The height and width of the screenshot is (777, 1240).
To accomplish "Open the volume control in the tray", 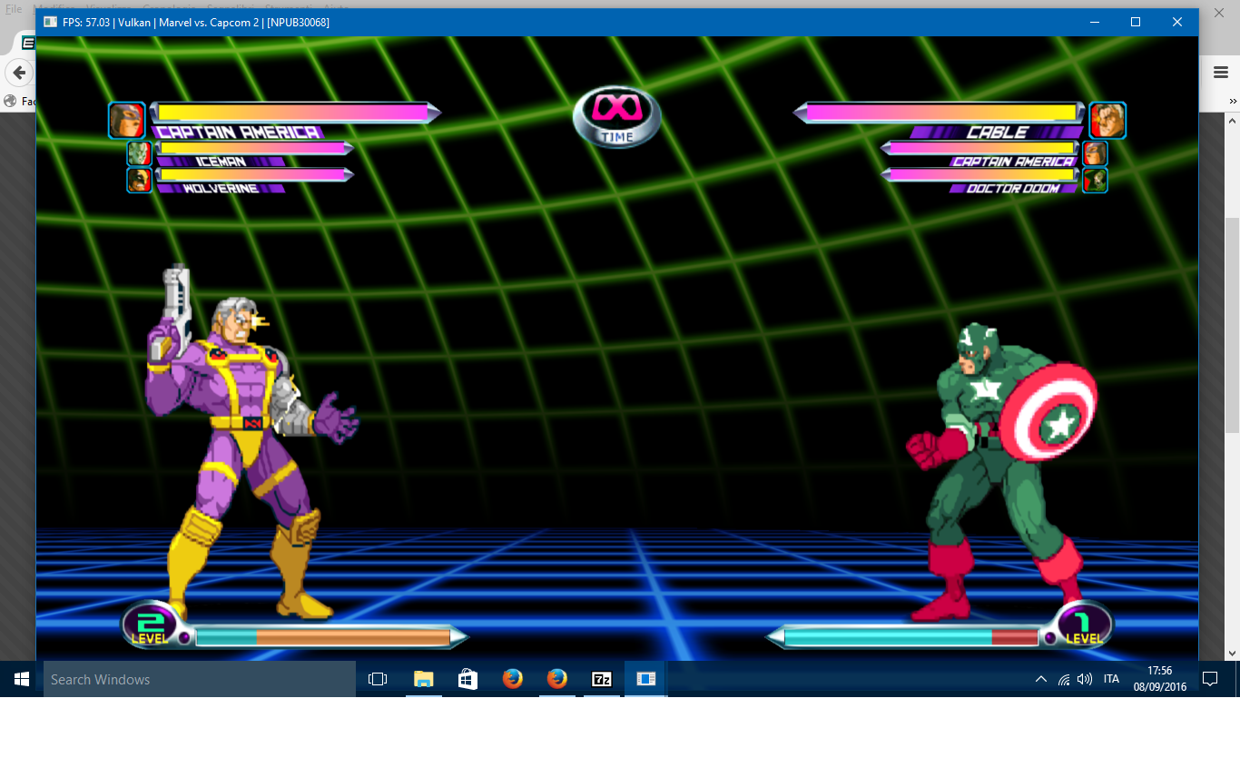I will [1085, 679].
